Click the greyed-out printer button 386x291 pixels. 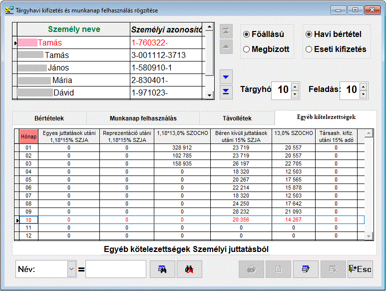pyautogui.click(x=251, y=269)
